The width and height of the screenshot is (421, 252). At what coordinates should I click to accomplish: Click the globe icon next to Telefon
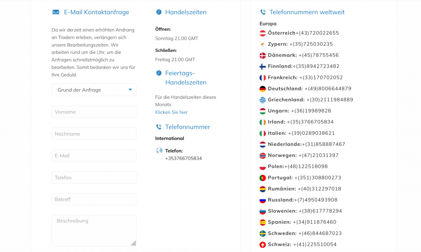tap(159, 150)
